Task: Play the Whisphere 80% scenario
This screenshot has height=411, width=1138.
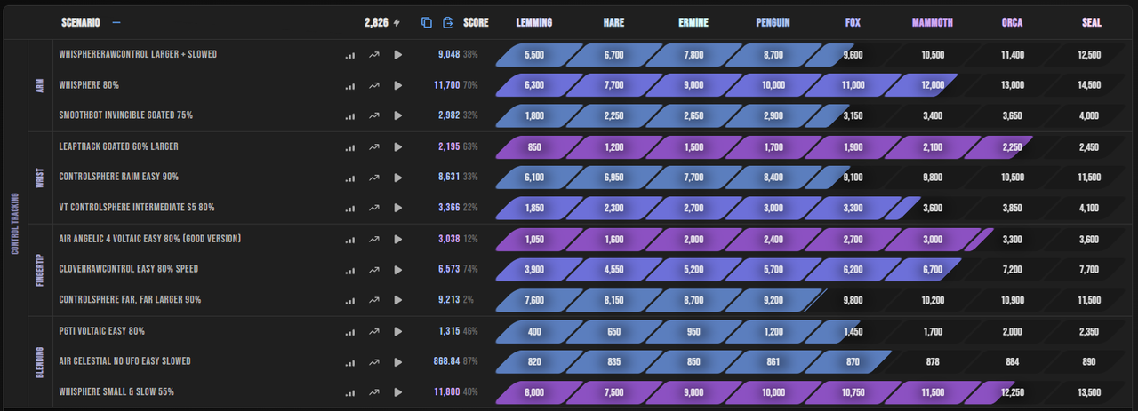Action: (398, 85)
